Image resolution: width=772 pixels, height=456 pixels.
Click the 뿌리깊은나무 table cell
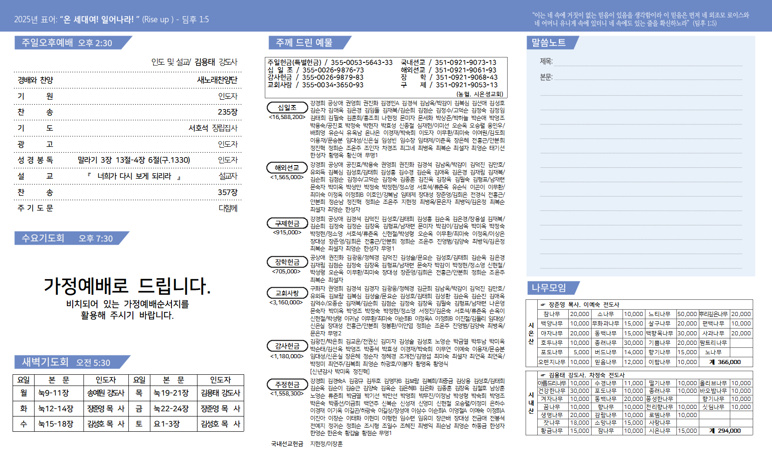click(x=714, y=314)
